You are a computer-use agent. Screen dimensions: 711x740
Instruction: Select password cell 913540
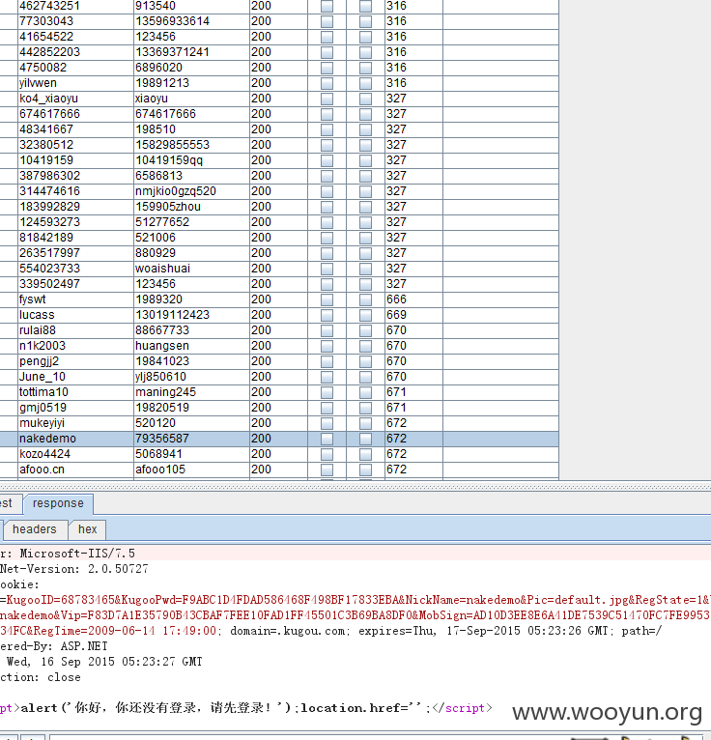click(191, 6)
